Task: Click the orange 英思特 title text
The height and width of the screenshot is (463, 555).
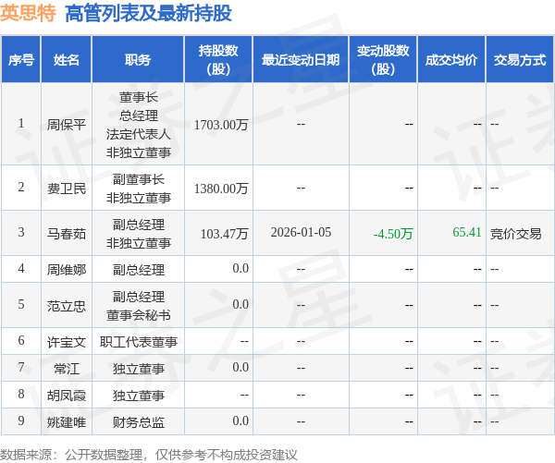Action: click(28, 13)
